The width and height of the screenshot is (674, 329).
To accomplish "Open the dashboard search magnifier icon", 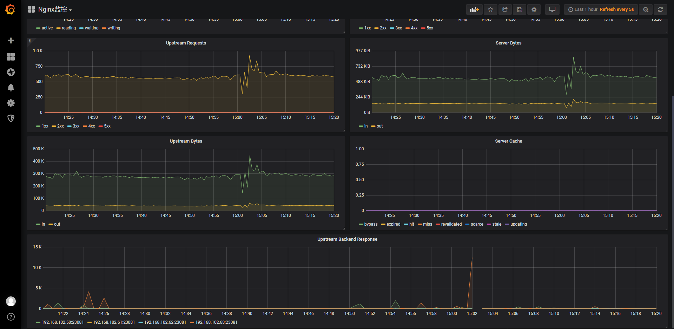I will 646,9.
